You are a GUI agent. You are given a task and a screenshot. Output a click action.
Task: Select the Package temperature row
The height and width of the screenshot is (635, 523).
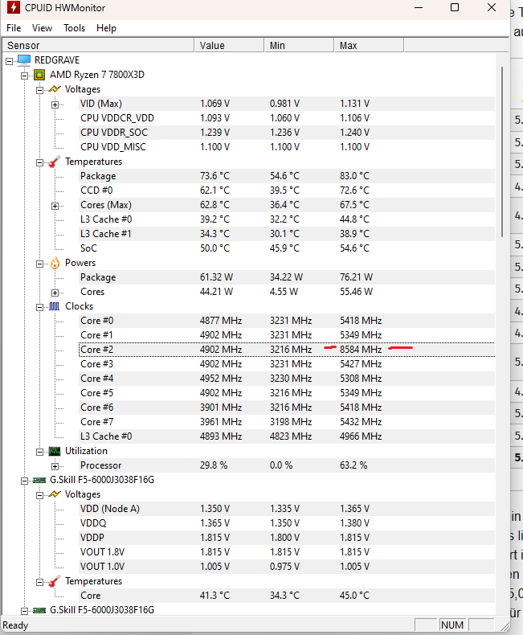[287, 176]
